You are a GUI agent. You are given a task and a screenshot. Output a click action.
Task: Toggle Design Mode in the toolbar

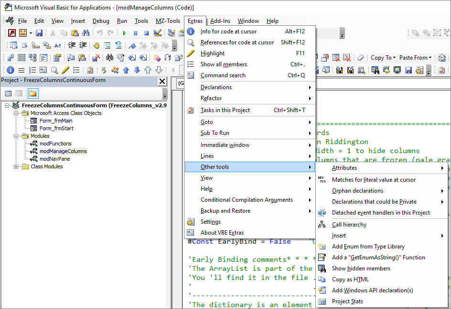pyautogui.click(x=157, y=33)
